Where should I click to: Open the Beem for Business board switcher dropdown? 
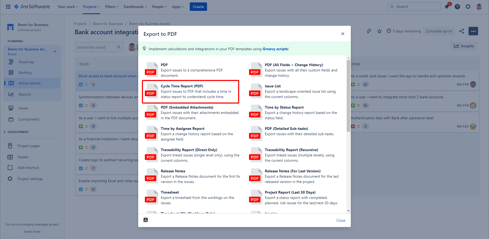[55, 51]
